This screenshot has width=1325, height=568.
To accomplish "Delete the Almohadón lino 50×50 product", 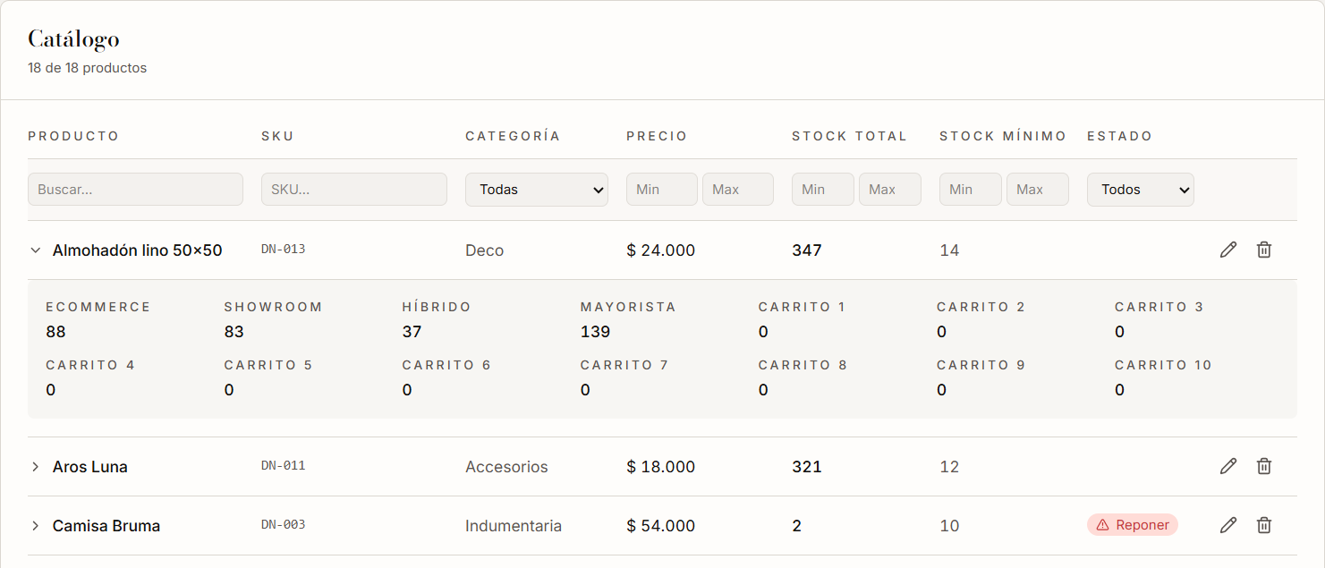I will 1263,250.
